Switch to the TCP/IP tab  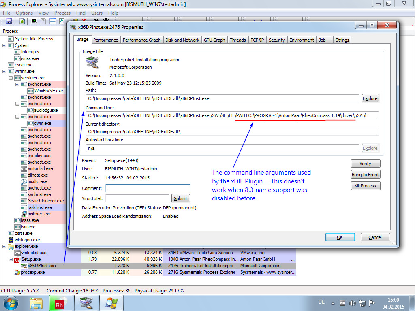click(257, 40)
